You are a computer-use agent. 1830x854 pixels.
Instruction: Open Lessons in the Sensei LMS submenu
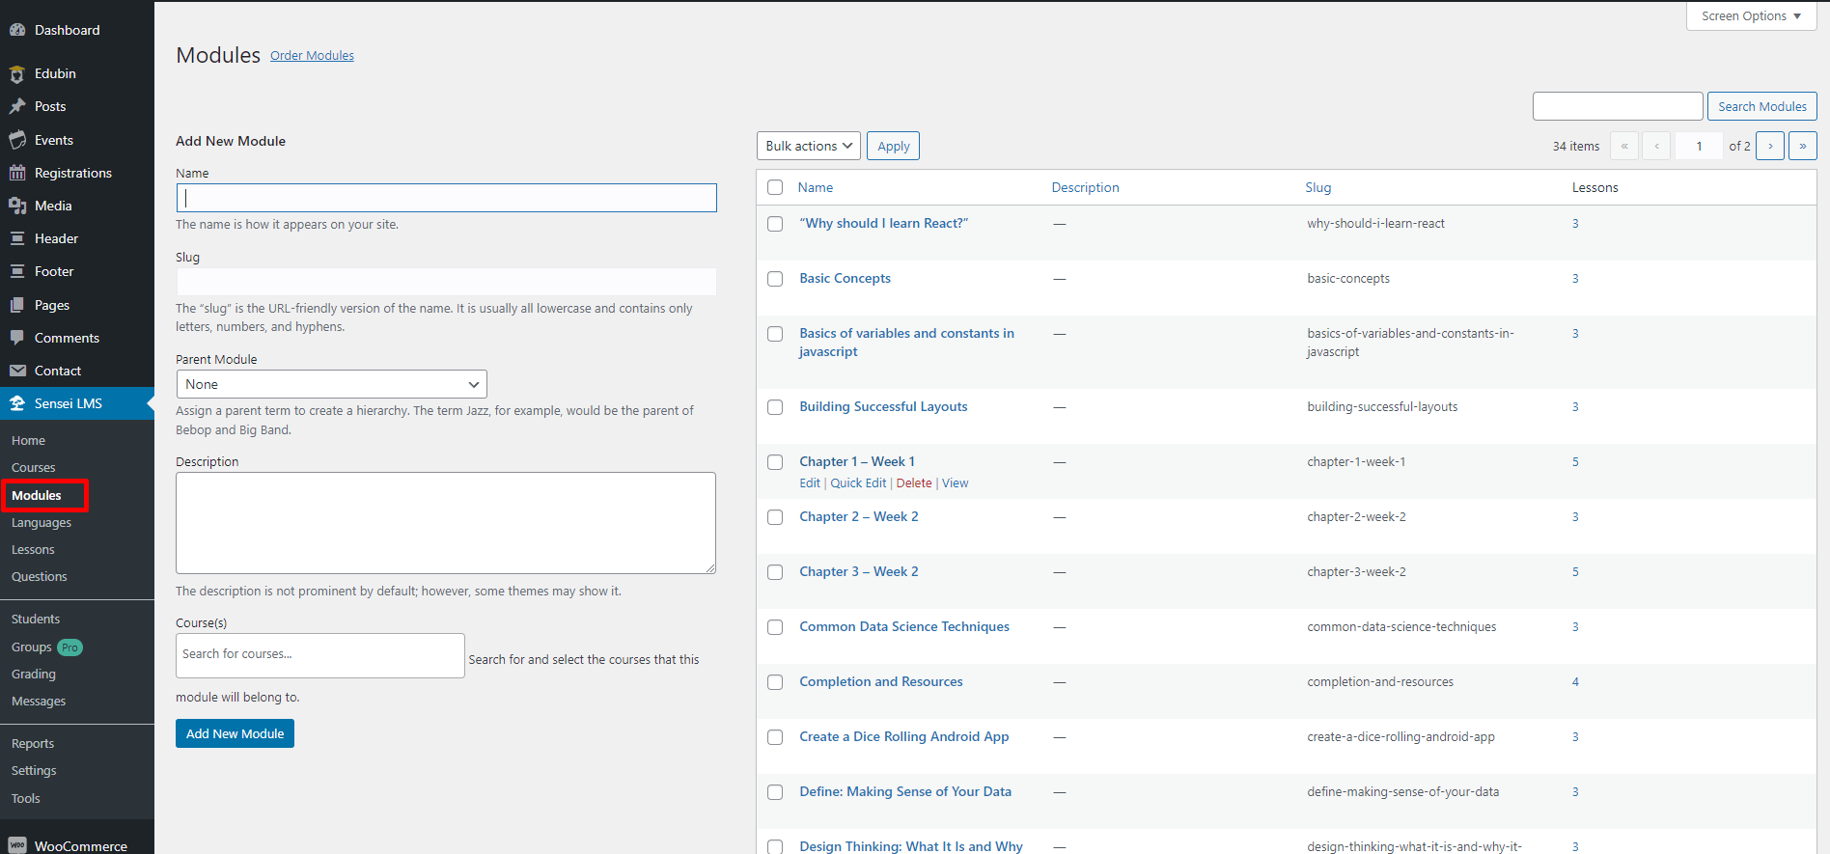tap(33, 549)
